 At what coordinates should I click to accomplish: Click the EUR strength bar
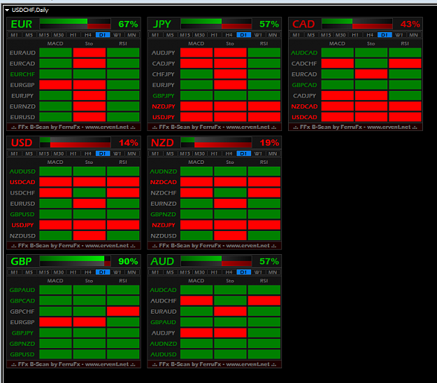(76, 24)
